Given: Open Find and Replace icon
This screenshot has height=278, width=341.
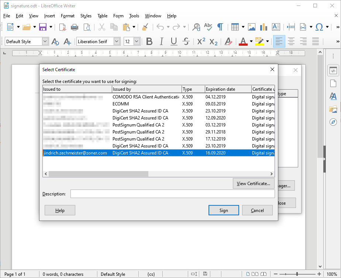Looking at the screenshot, I should (196, 27).
